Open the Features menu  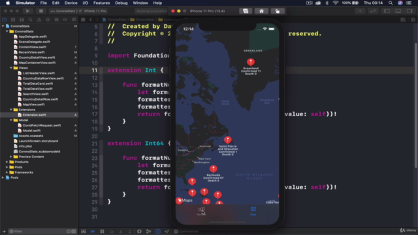click(x=102, y=3)
